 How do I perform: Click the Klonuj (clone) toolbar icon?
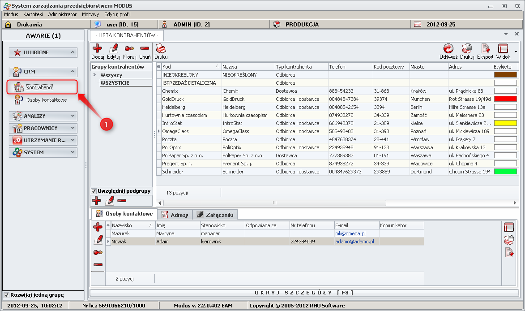[x=129, y=48]
